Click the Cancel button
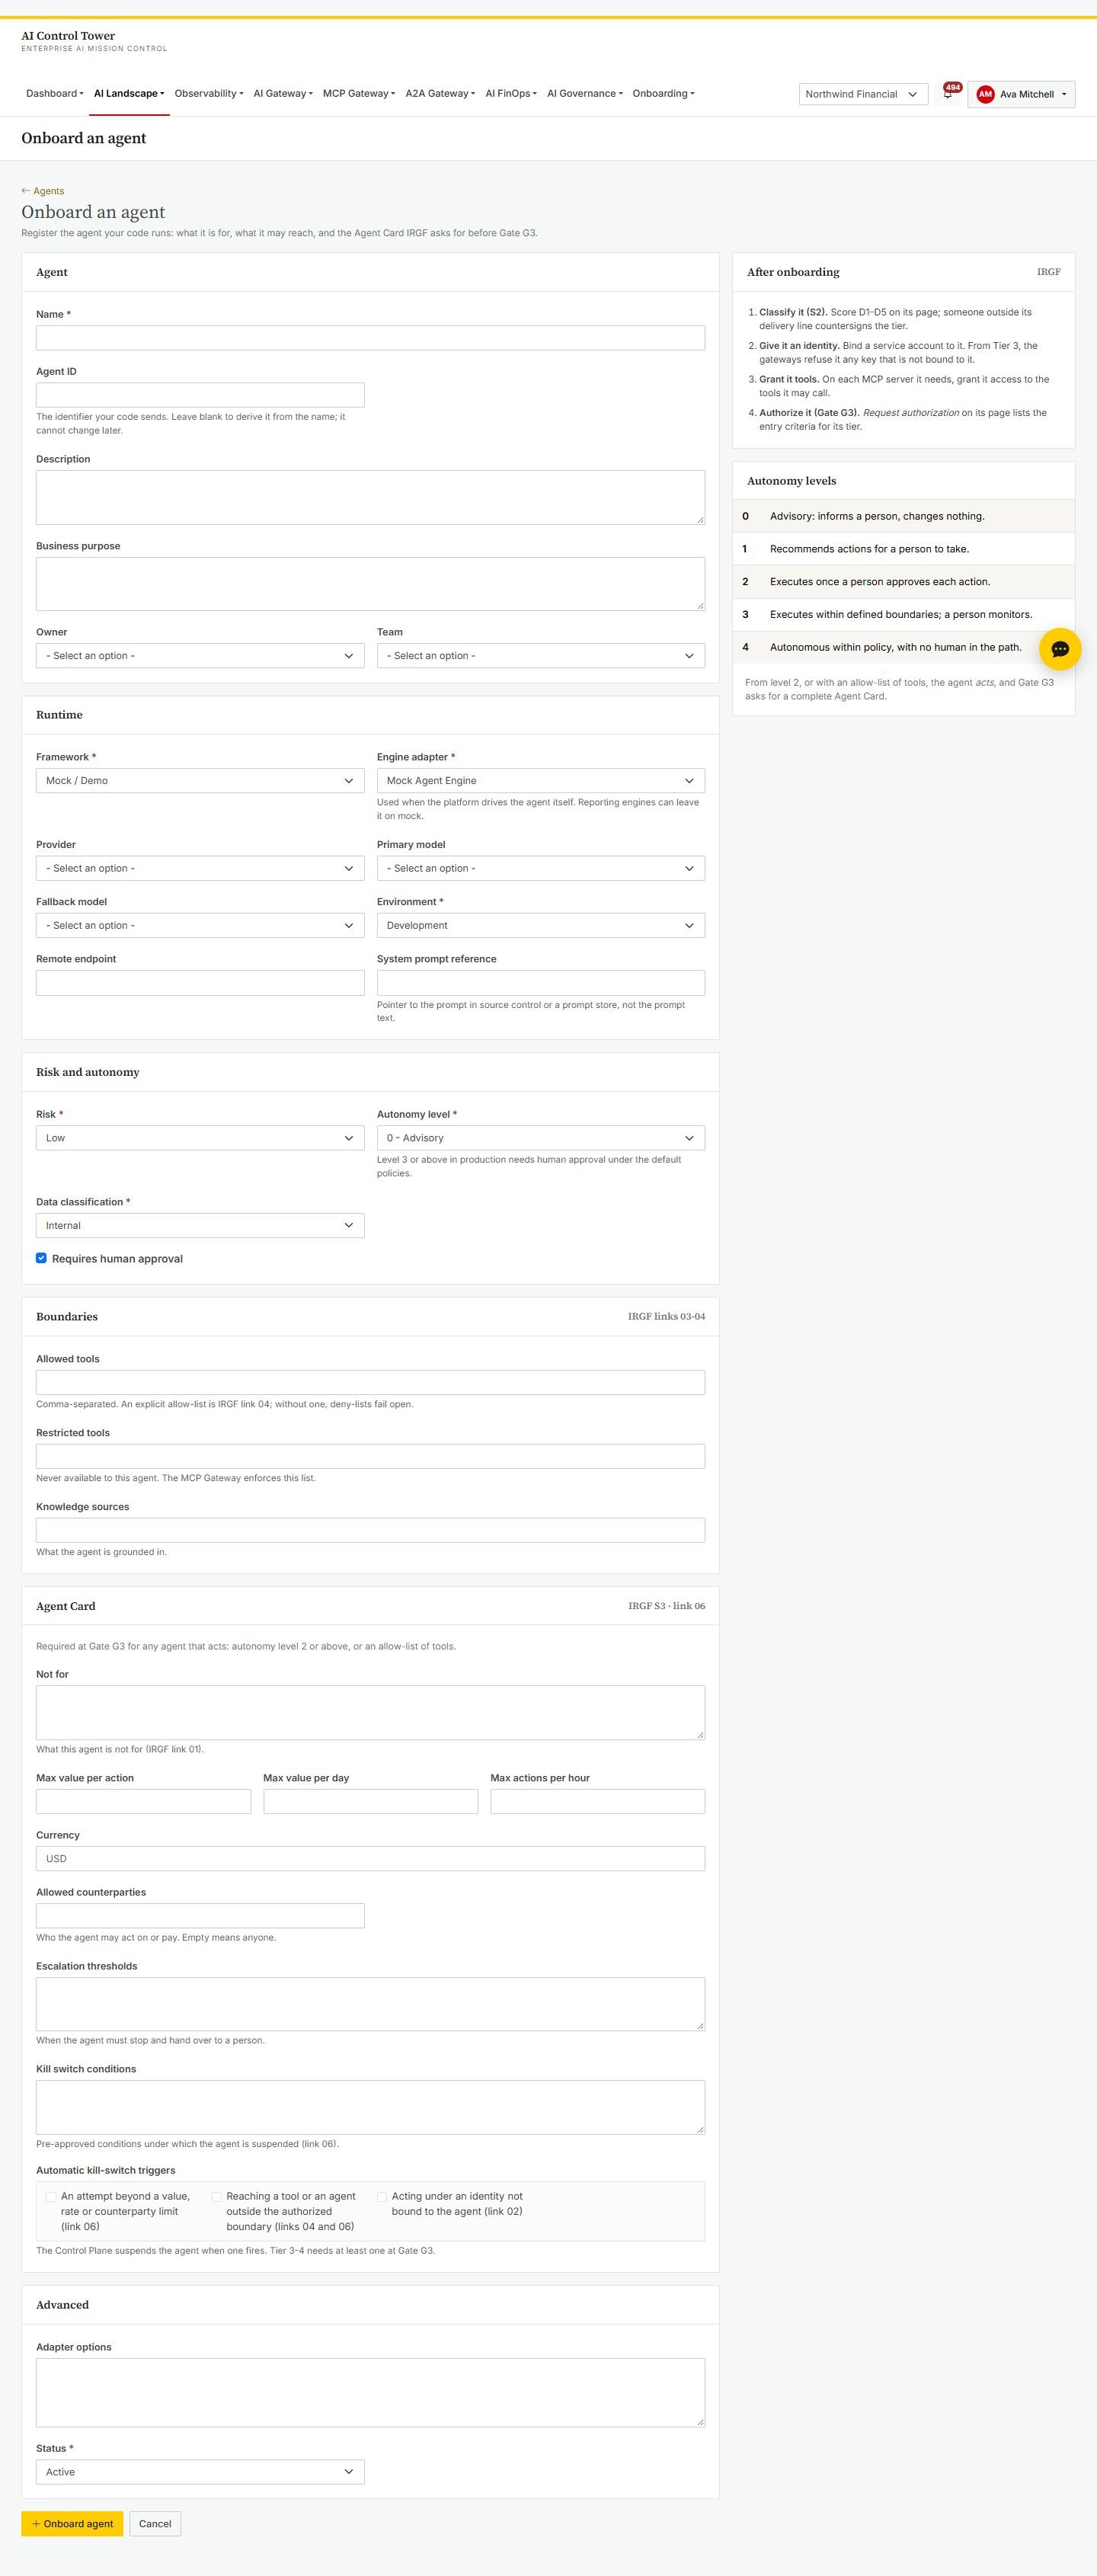This screenshot has height=2576, width=1097. [x=155, y=2523]
